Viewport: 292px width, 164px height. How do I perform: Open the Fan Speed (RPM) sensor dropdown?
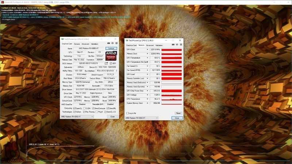[x=147, y=70]
